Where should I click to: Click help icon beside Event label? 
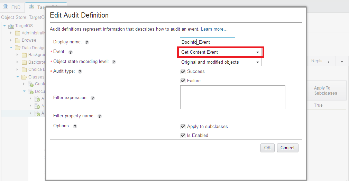click(71, 52)
